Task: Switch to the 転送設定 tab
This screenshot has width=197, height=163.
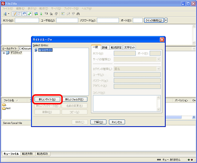Action: pyautogui.click(x=116, y=47)
